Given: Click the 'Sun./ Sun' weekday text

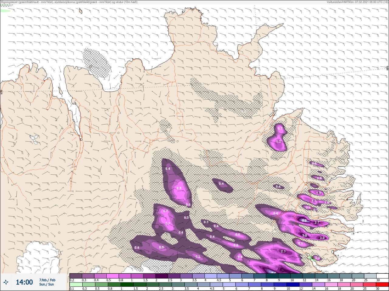Looking at the screenshot, I should [x=46, y=284].
